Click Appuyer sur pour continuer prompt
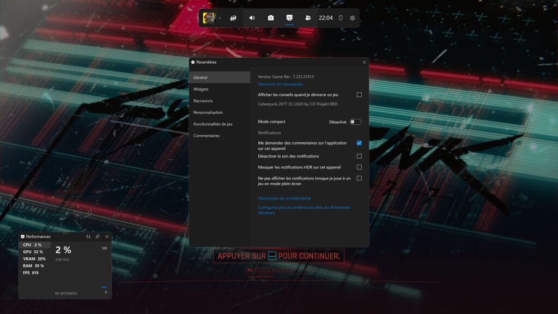This screenshot has height=314, width=558. click(x=278, y=256)
